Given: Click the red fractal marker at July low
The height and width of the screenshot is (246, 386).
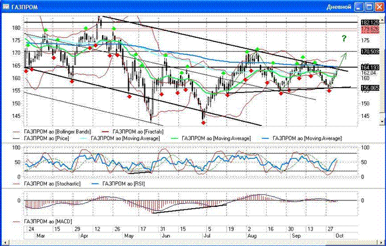Looking at the screenshot, I should 203,123.
